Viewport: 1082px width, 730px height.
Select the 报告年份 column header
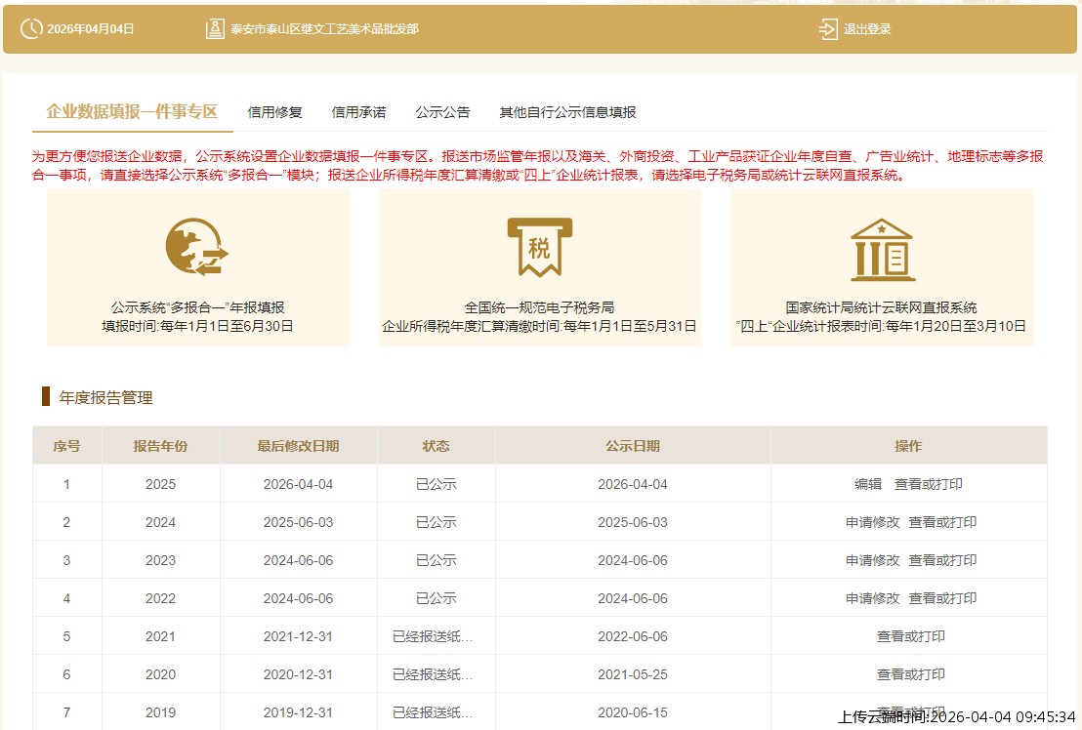point(159,445)
